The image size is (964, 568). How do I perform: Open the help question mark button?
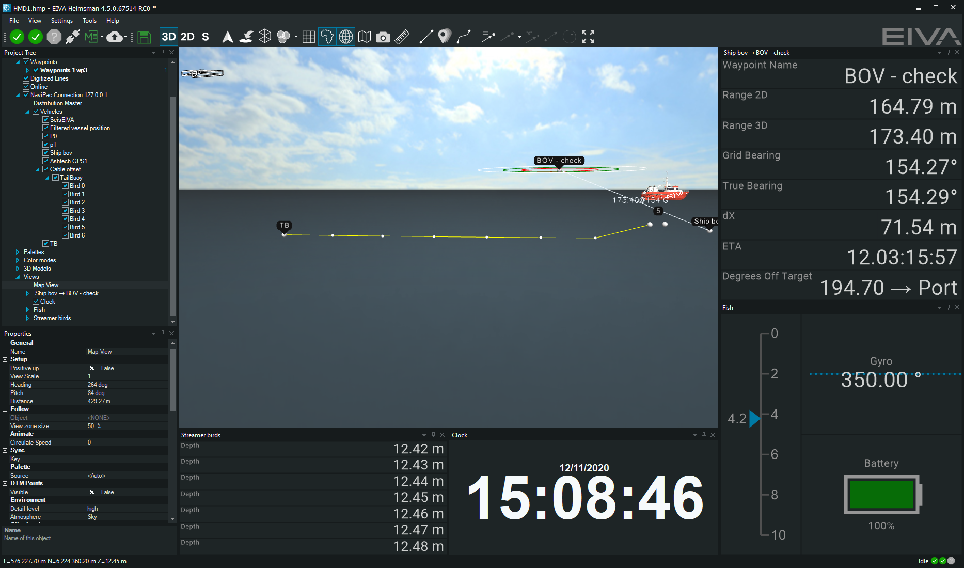pos(54,37)
